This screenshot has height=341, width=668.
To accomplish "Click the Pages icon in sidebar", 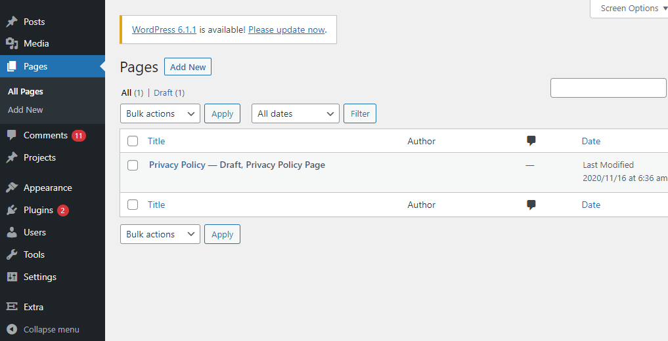I will click(x=12, y=66).
